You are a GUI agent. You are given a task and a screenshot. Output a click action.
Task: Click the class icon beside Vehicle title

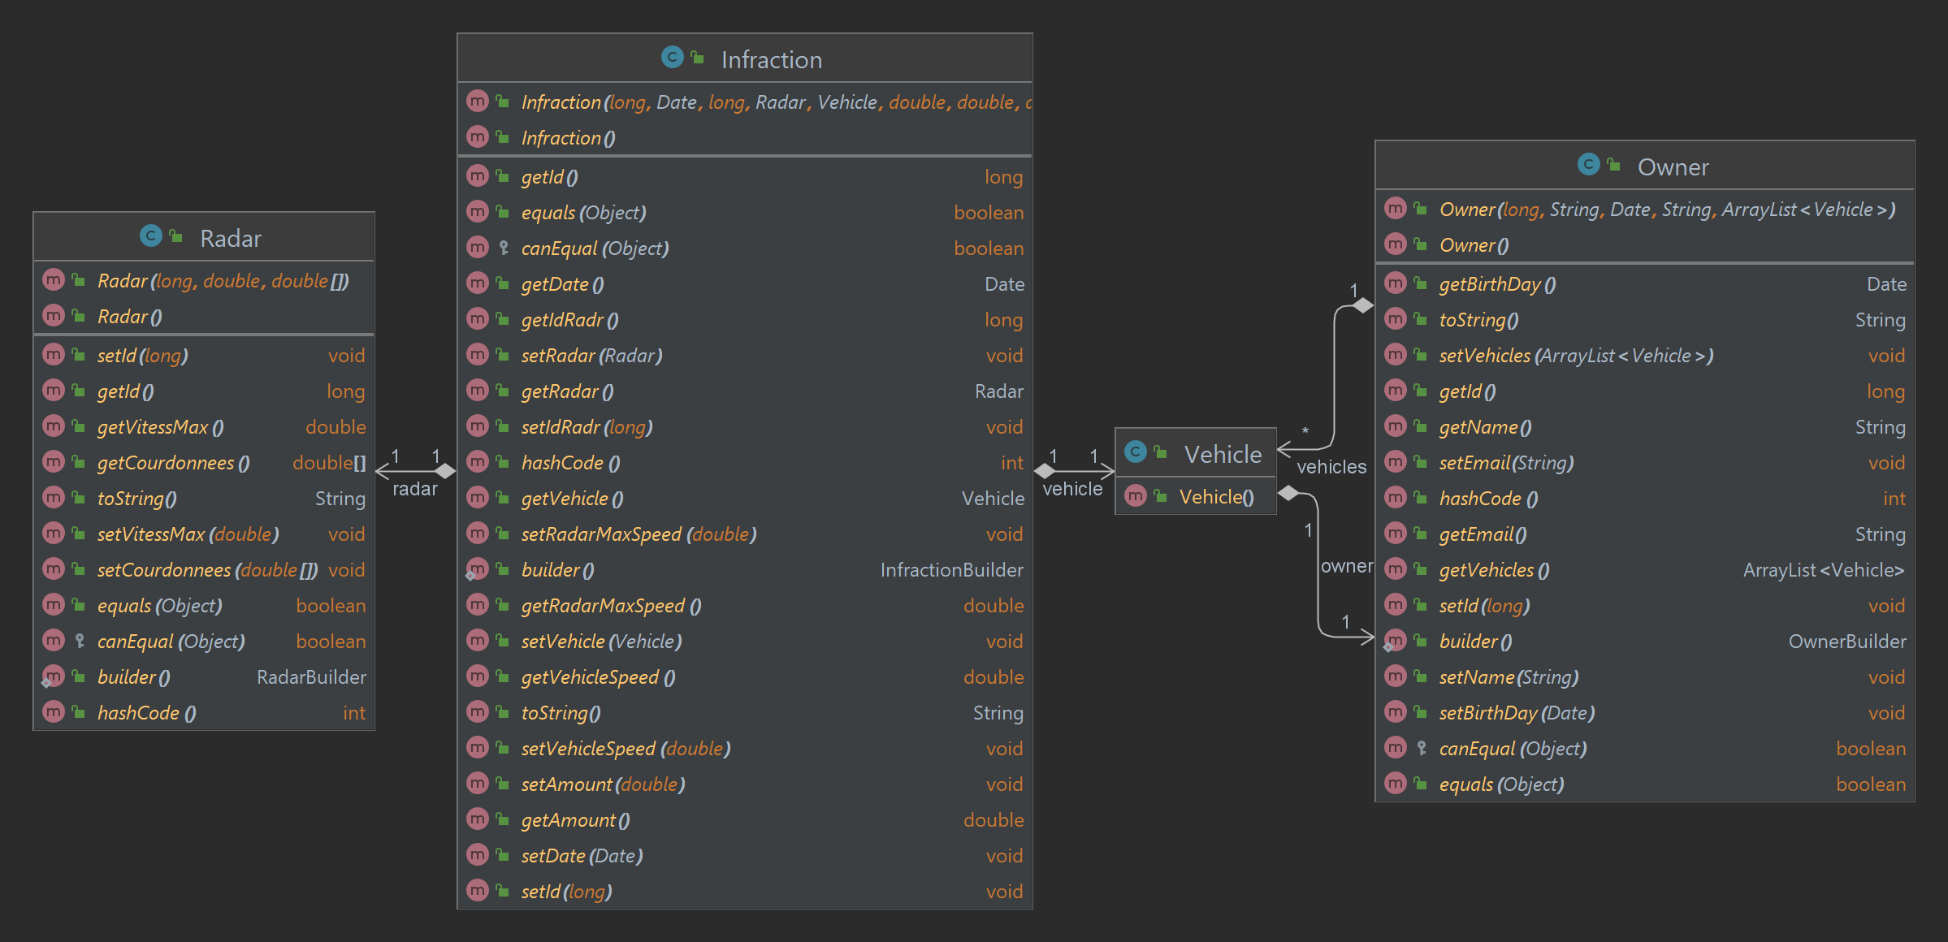(x=1136, y=453)
